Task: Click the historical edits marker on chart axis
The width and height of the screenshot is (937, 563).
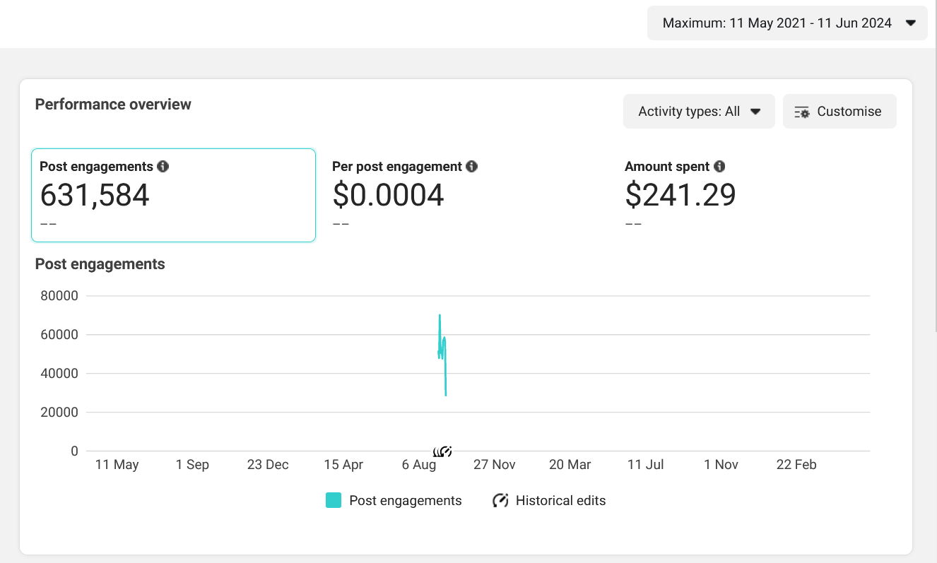Action: (x=442, y=451)
